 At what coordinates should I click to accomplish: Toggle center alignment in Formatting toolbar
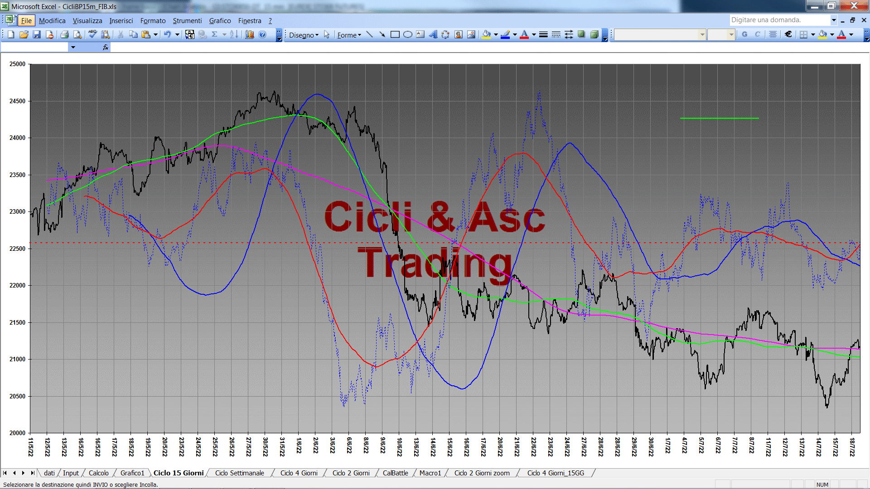tap(773, 35)
